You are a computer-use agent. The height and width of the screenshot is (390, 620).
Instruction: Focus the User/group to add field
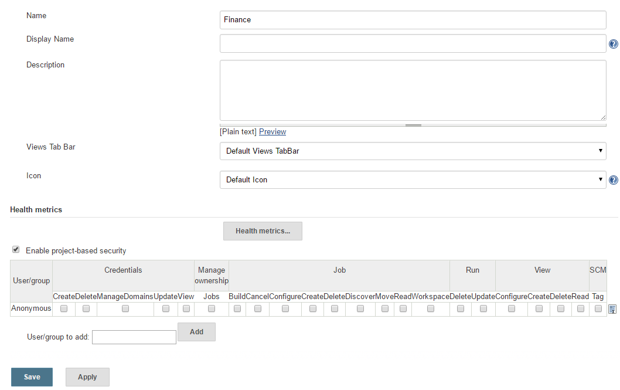click(134, 337)
